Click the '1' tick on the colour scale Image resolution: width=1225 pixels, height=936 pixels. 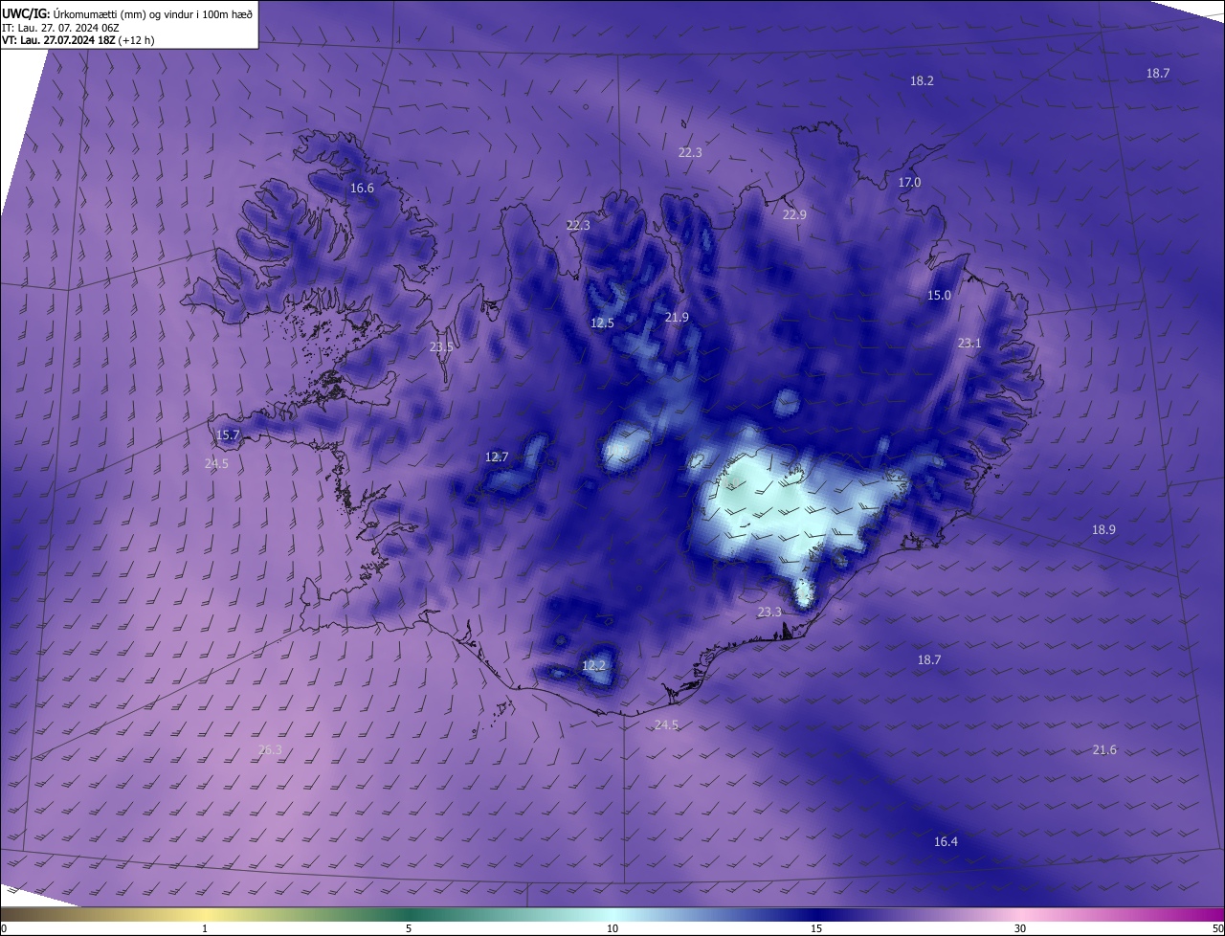pyautogui.click(x=205, y=928)
